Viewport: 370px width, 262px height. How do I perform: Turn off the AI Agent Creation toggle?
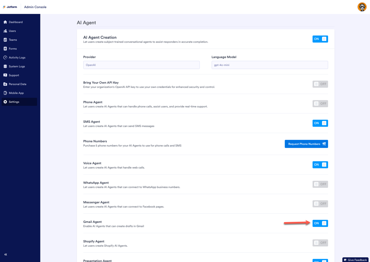coord(320,39)
